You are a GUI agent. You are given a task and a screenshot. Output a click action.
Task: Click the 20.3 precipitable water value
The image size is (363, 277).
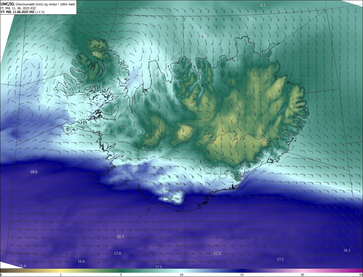point(120,237)
